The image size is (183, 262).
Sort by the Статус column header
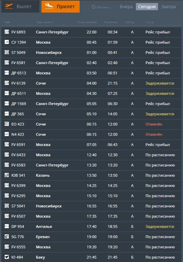click(150, 22)
